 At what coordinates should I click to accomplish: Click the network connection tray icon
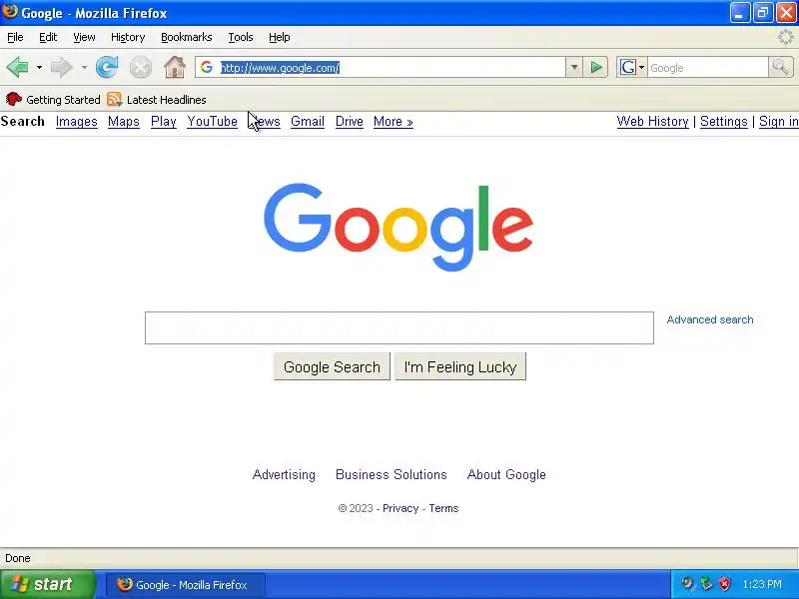[x=706, y=584]
